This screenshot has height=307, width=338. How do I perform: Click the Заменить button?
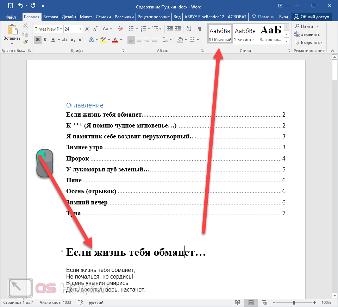coord(307,34)
